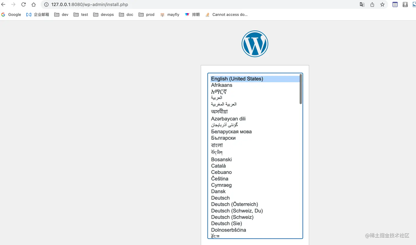Click the share page icon
416x245 pixels.
372,4
